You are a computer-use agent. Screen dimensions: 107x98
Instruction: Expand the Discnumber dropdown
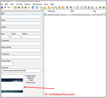[12, 64]
